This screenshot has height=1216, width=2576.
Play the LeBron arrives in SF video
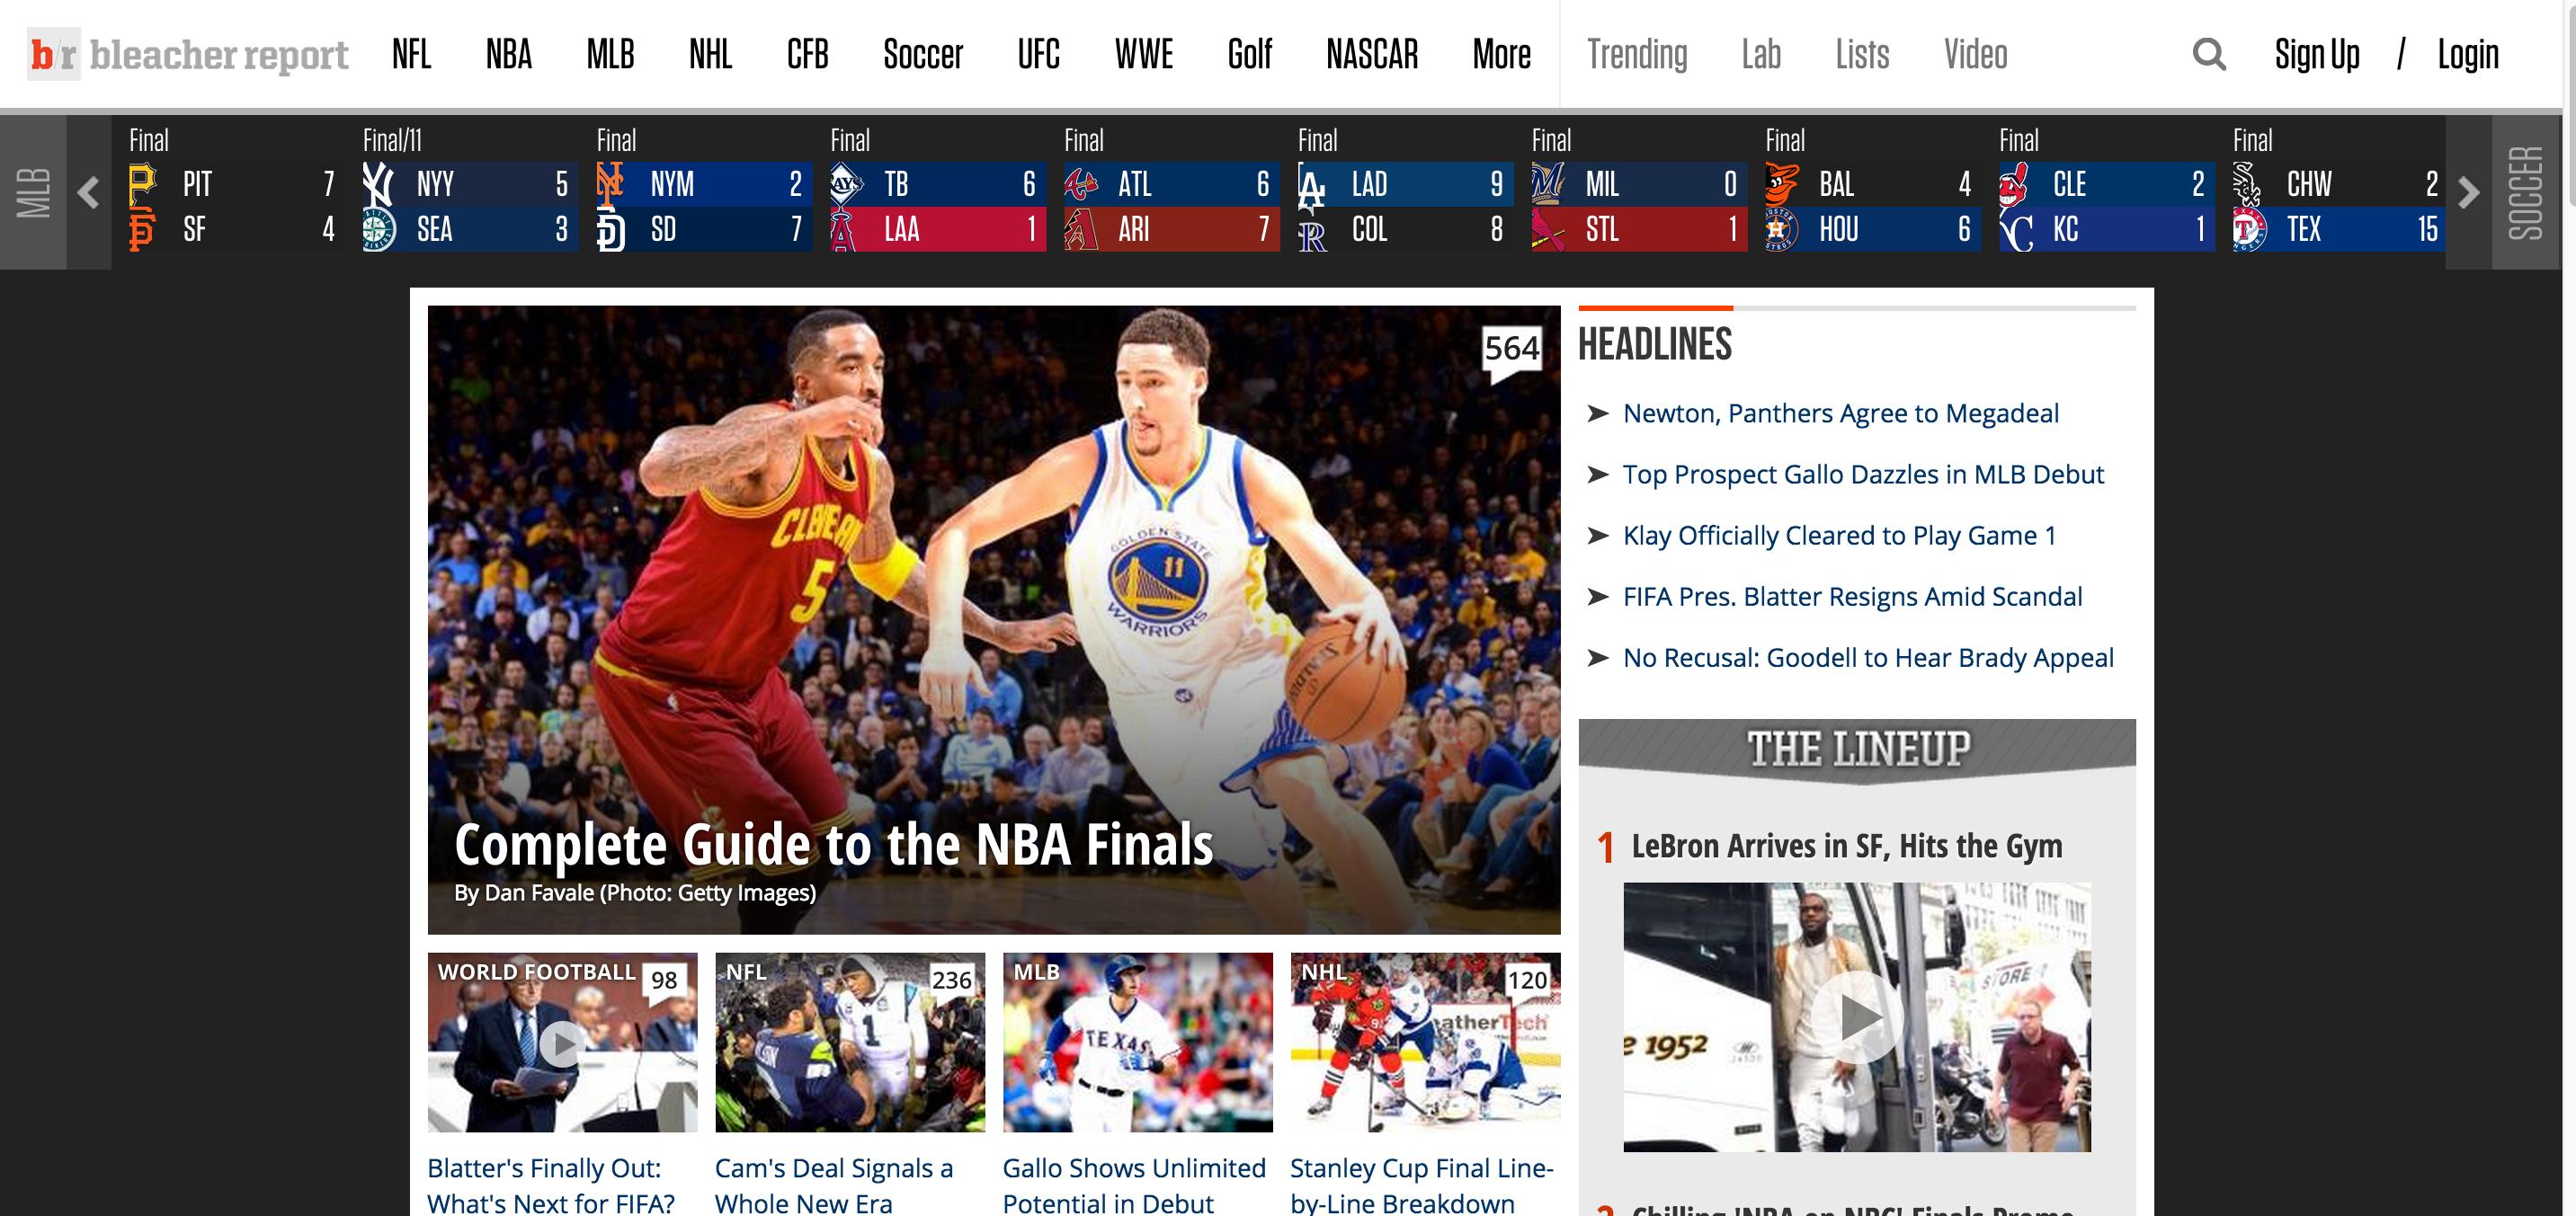[x=1856, y=1017]
